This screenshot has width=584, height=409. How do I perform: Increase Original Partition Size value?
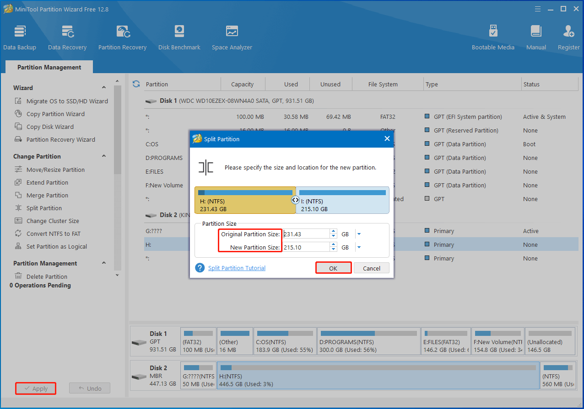tap(334, 231)
